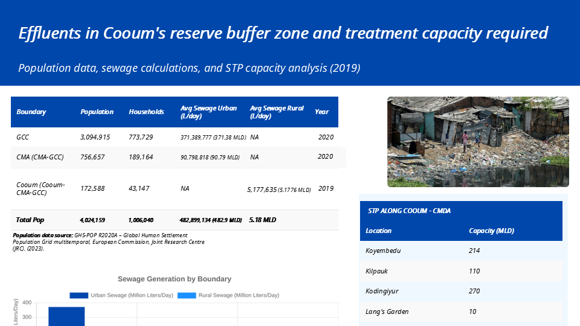
Task: Select the Kodingiyur capacity value 270
Action: point(474,291)
